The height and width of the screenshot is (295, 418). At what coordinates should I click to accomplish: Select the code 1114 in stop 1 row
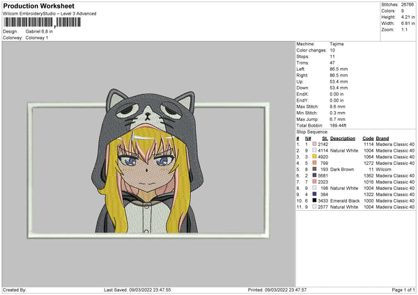369,144
